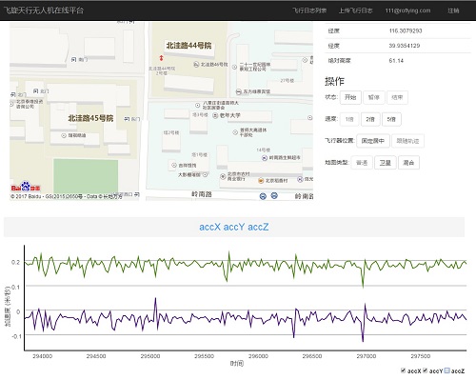Open 上传飞行日志 in the navbar
The width and height of the screenshot is (476, 380).
pos(356,10)
